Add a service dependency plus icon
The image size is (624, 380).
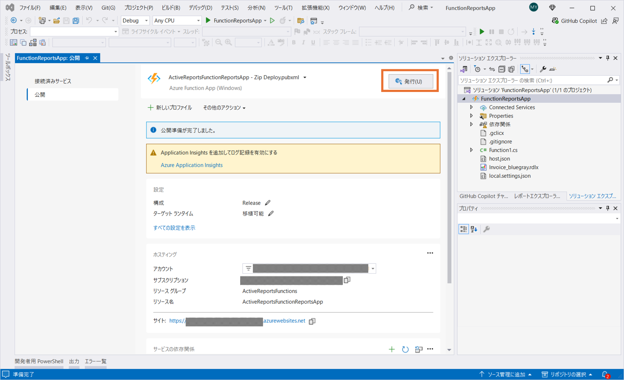pyautogui.click(x=392, y=349)
